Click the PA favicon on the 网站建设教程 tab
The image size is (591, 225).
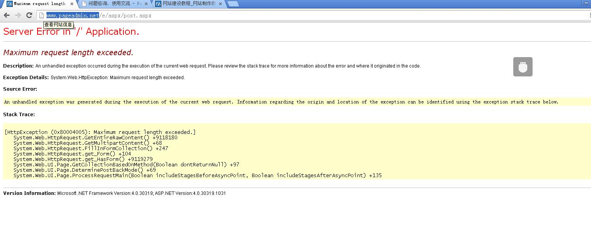(x=158, y=4)
